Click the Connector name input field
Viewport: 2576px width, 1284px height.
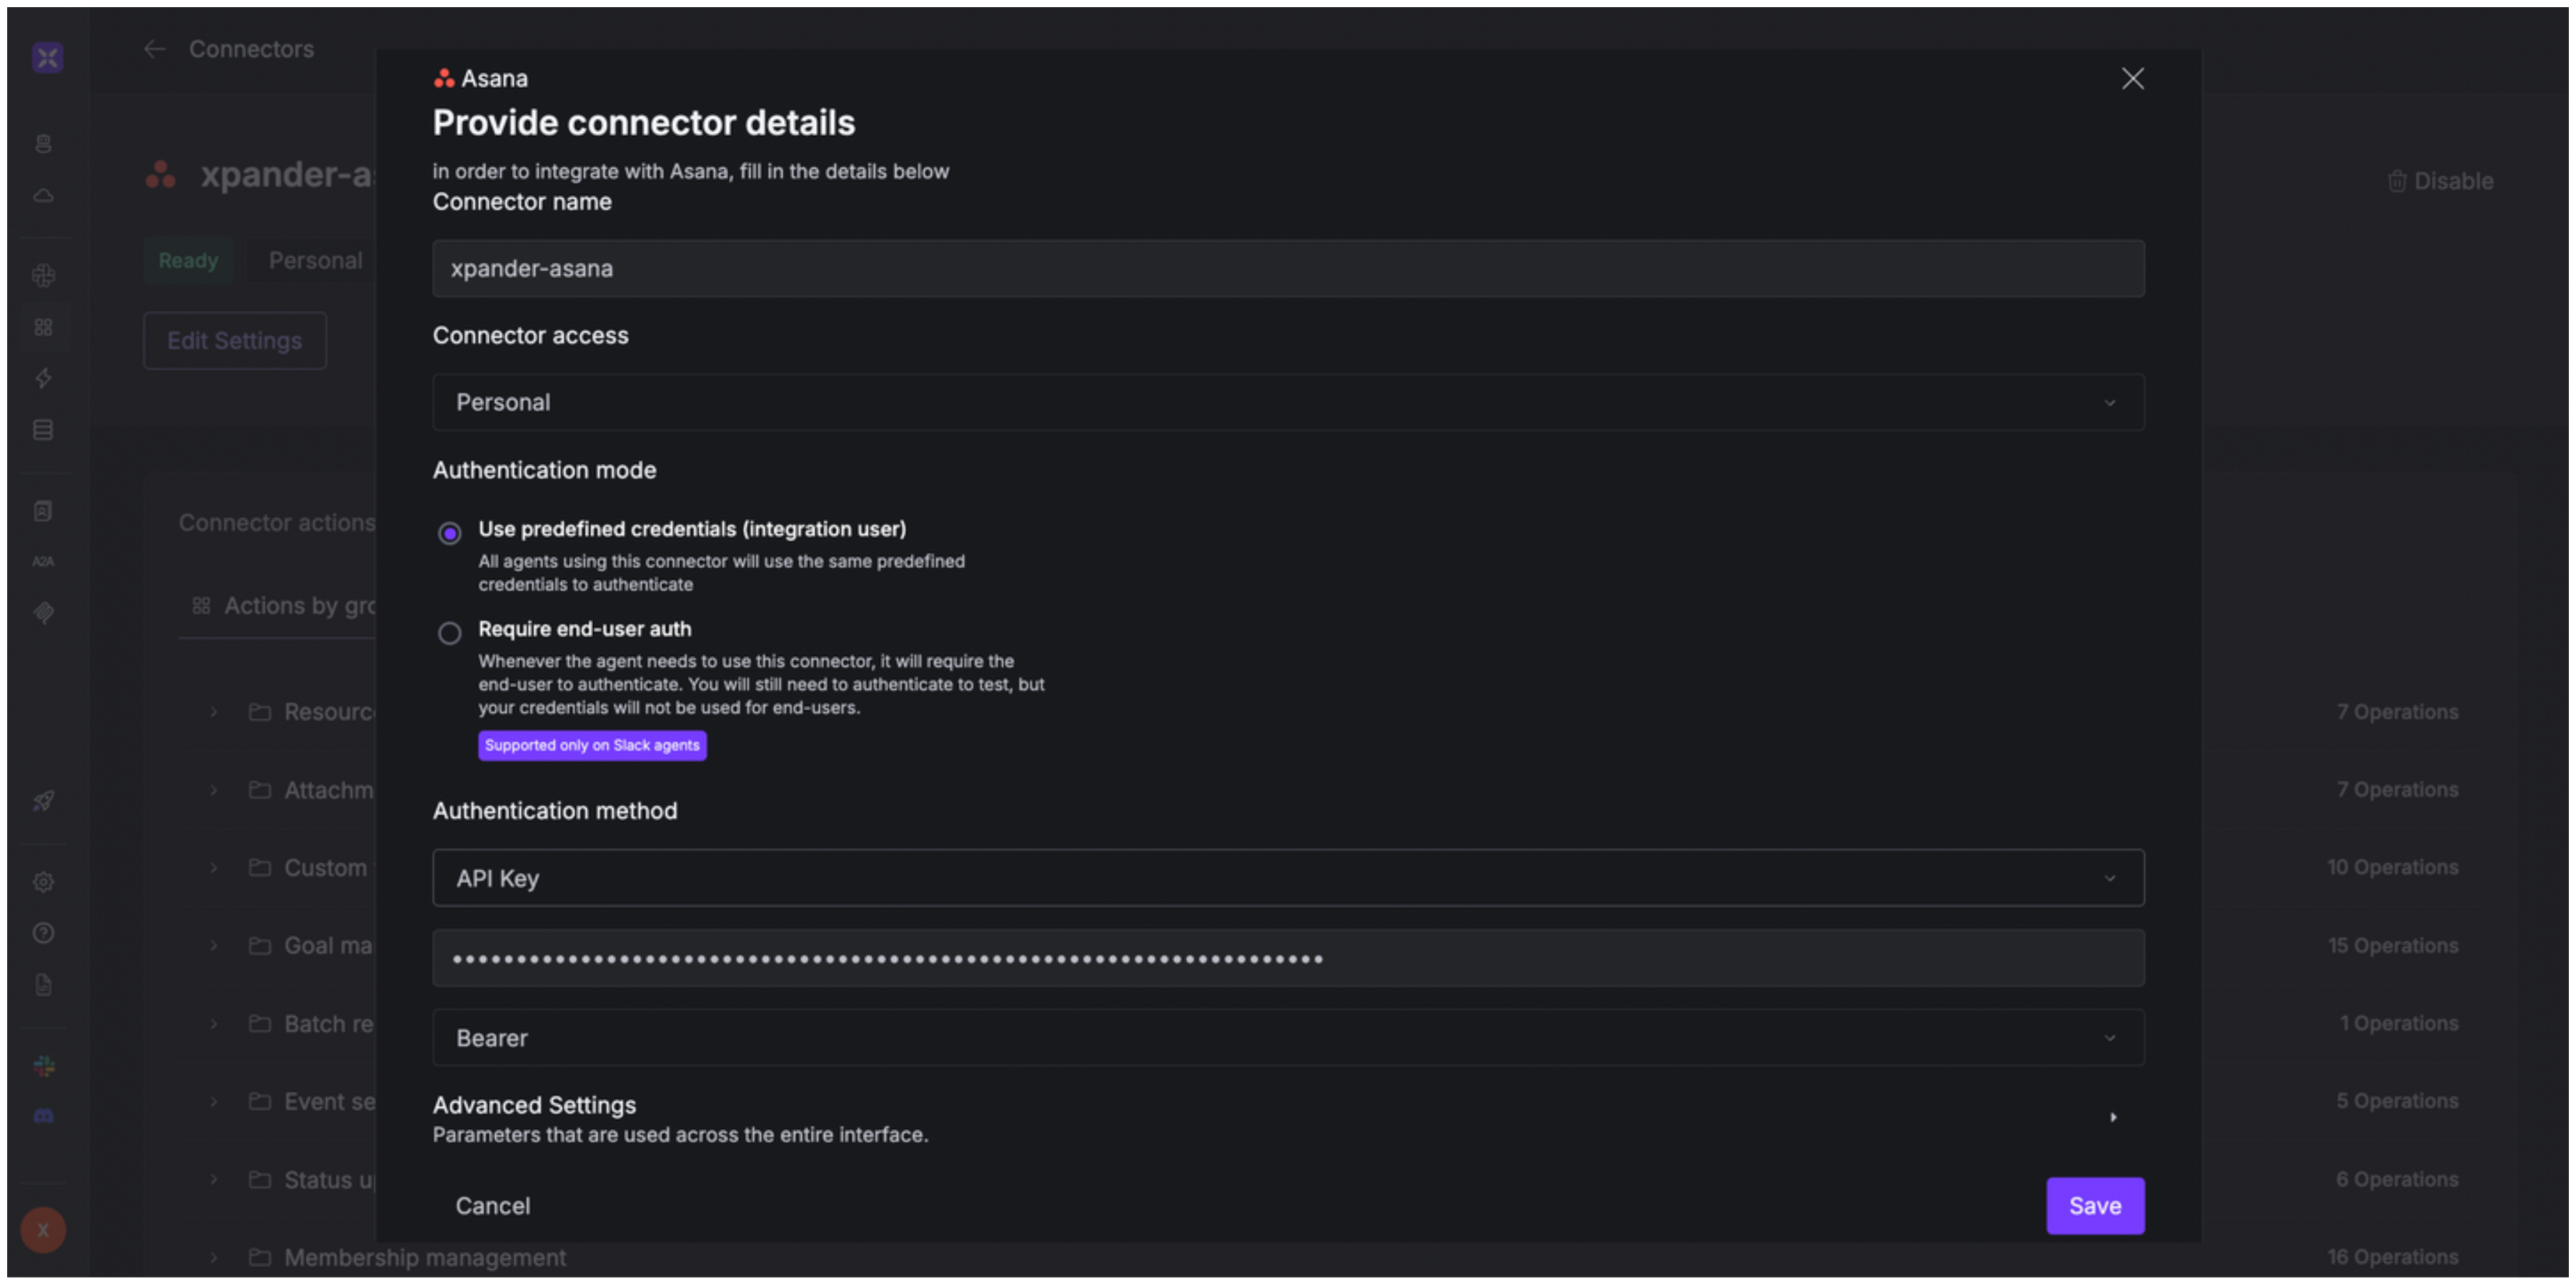(x=1288, y=269)
